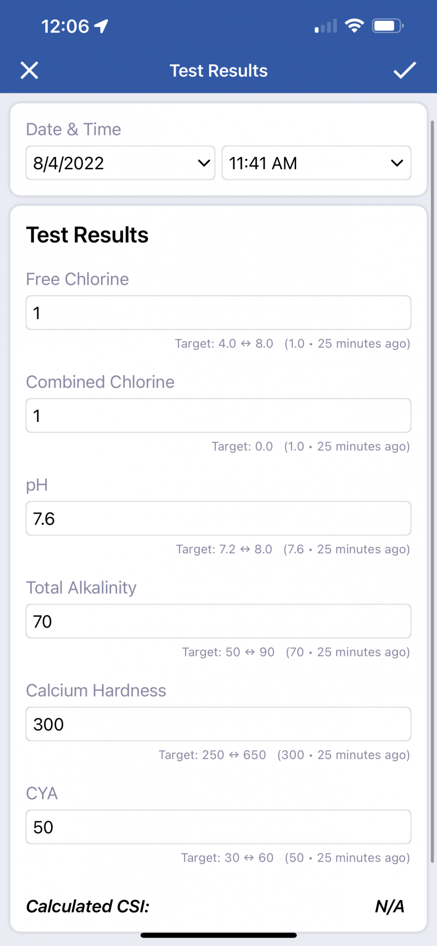Tap the cellular signal bars icon
Image resolution: width=437 pixels, height=946 pixels.
(x=326, y=26)
